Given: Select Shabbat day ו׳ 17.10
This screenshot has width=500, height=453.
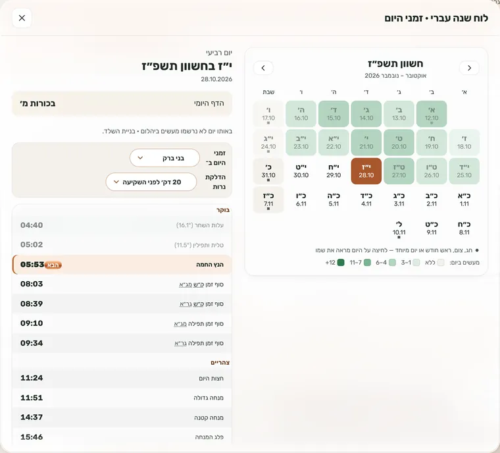Looking at the screenshot, I should tap(268, 114).
